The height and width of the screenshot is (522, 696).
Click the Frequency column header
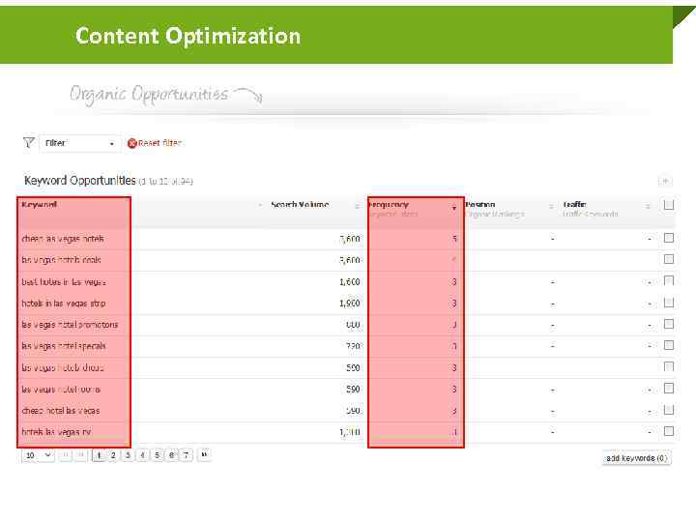pyautogui.click(x=389, y=205)
